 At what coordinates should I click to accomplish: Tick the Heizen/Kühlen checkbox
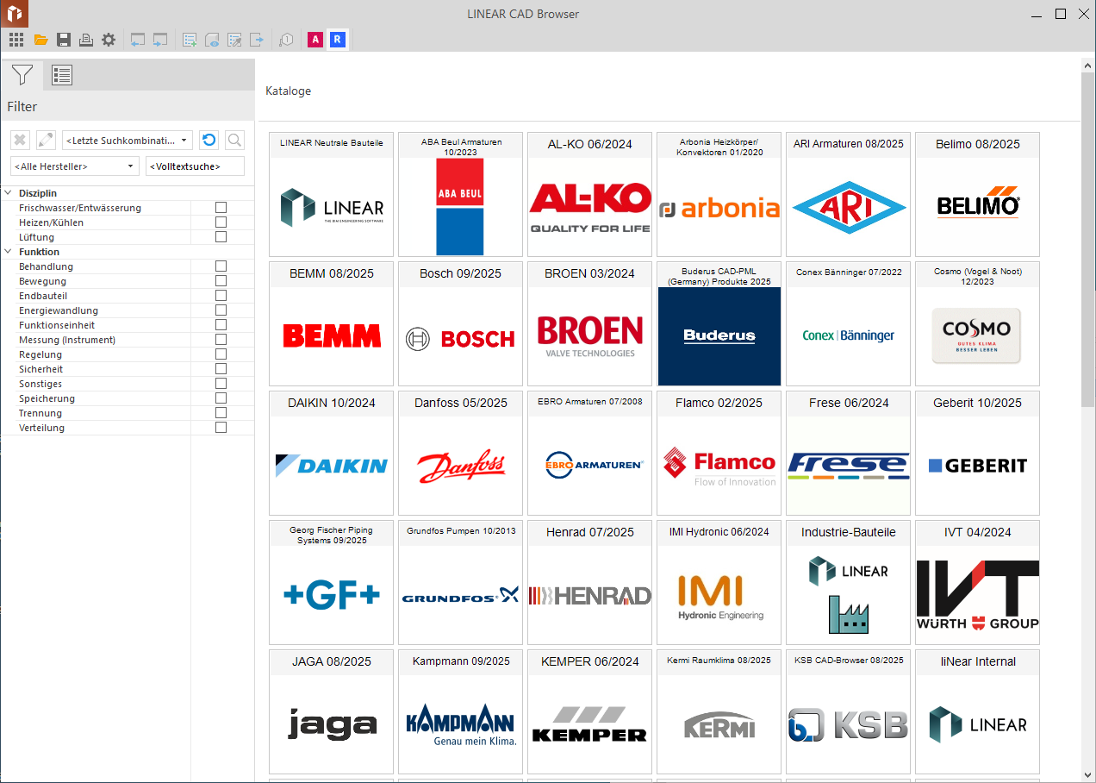221,222
